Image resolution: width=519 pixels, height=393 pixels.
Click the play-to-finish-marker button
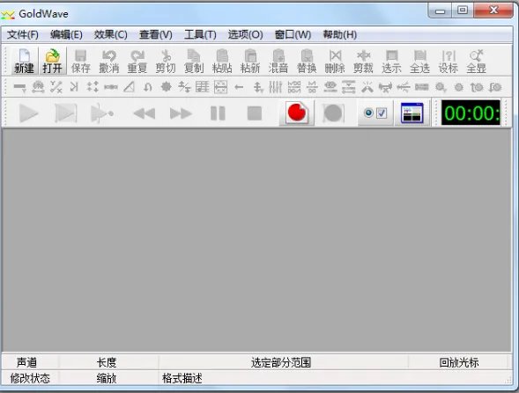pos(102,113)
